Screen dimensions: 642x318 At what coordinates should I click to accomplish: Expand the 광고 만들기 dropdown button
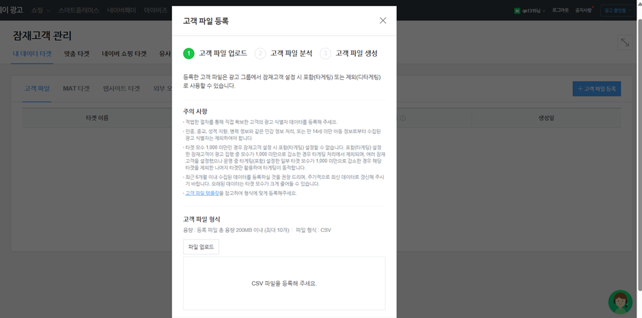[617, 11]
